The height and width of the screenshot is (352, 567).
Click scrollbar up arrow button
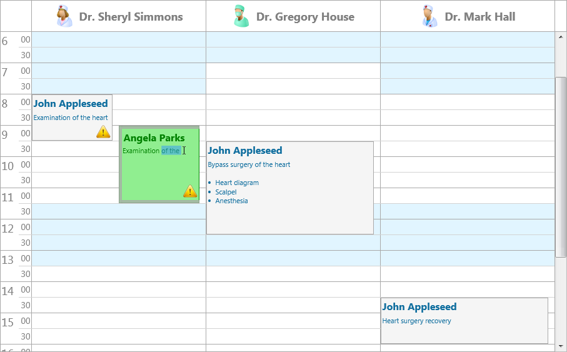click(561, 36)
